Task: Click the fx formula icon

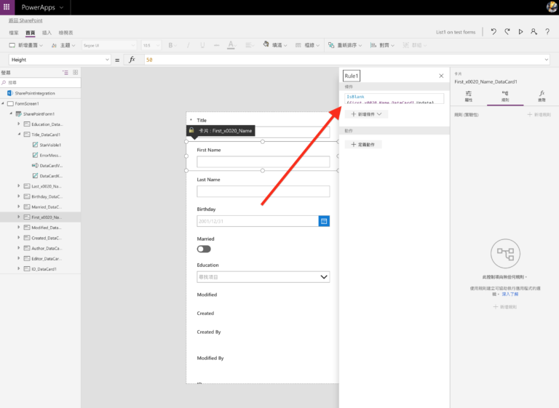Action: point(132,60)
